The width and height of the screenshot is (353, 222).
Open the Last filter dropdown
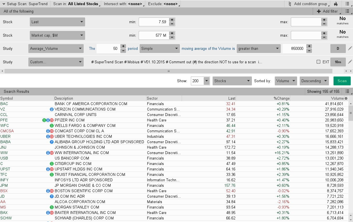(x=57, y=22)
